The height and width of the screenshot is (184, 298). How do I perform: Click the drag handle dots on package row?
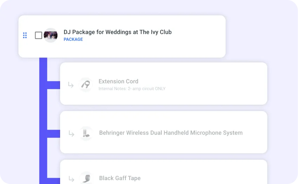click(x=25, y=35)
